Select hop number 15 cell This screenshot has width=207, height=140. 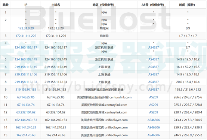pyautogui.click(x=6, y=135)
